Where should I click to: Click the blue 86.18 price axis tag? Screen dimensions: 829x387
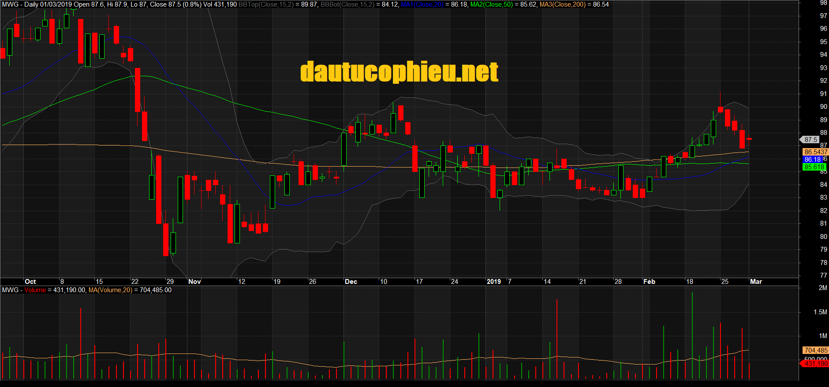click(812, 160)
